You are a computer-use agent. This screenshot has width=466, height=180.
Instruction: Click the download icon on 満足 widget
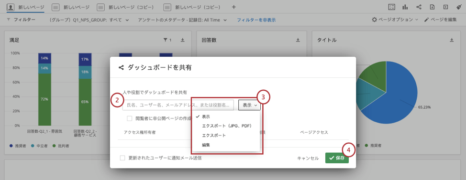point(183,40)
